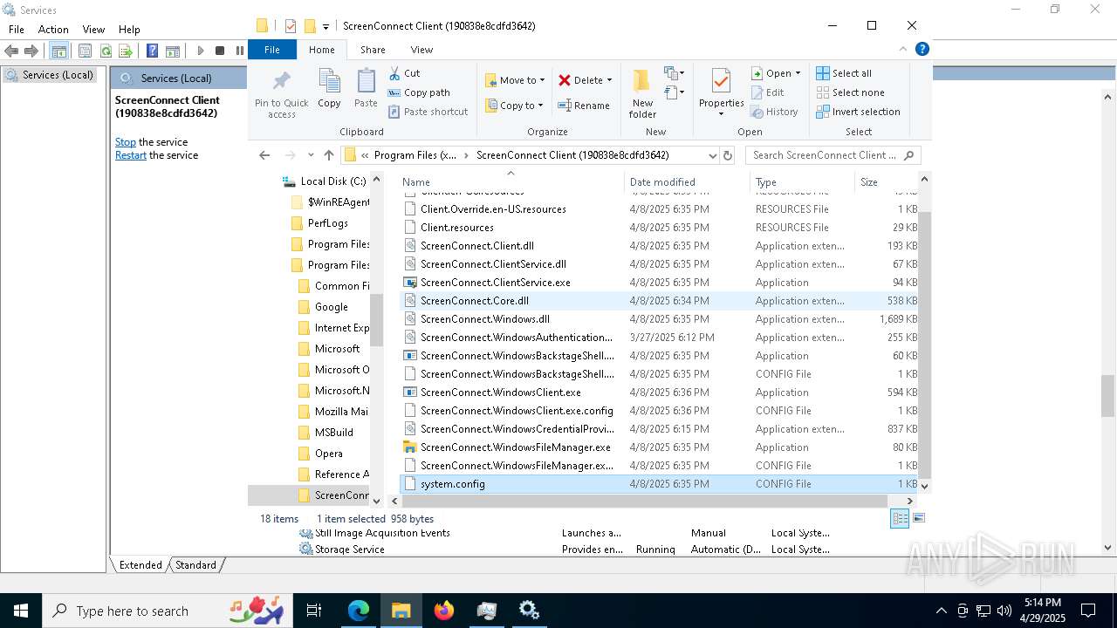Switch to large icons view layout
The width and height of the screenshot is (1117, 628).
pos(918,518)
